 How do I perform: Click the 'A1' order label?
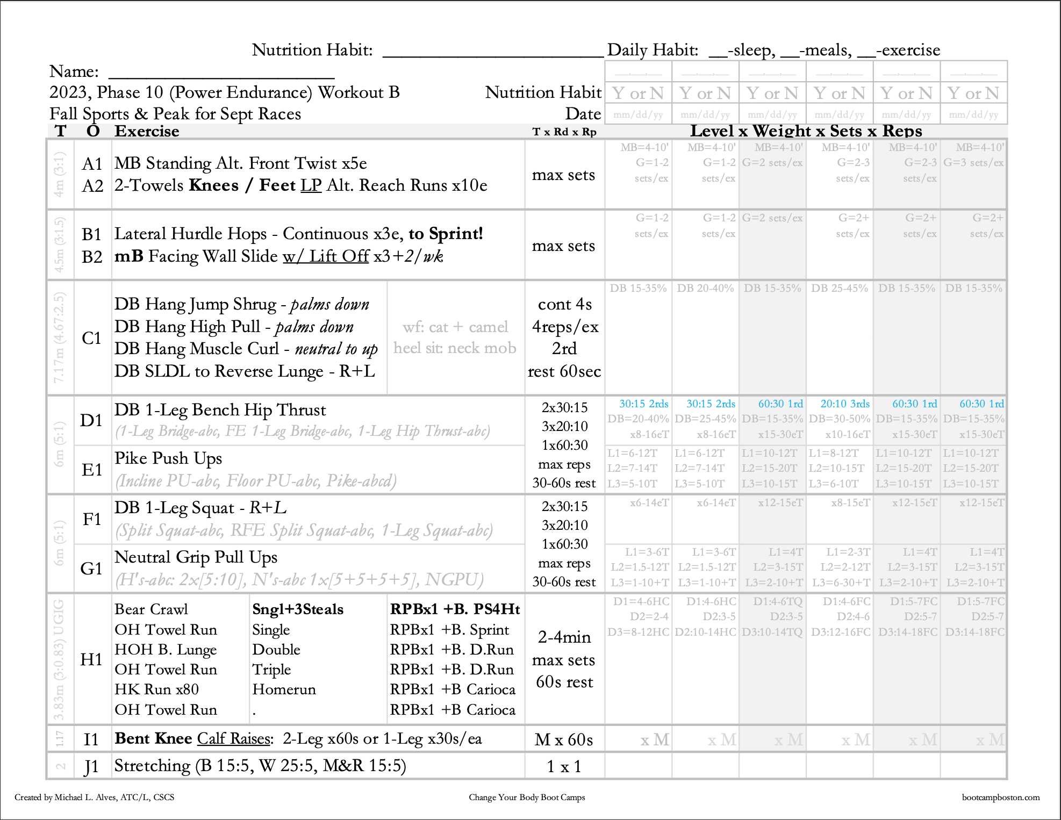(92, 164)
